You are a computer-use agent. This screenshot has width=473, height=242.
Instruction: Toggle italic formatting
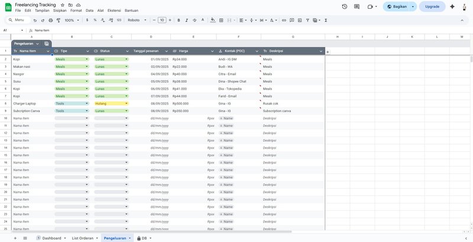(x=186, y=20)
